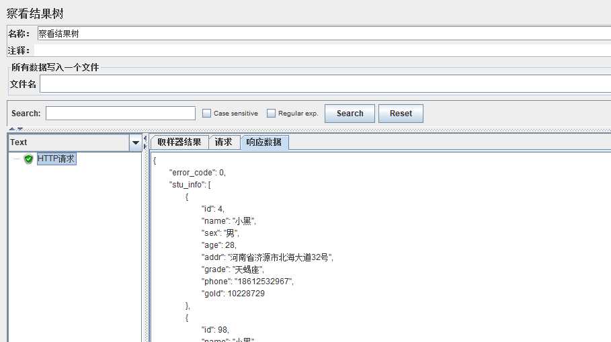The height and width of the screenshot is (342, 611).
Task: Click the "sex": "男" line
Action: pos(220,233)
